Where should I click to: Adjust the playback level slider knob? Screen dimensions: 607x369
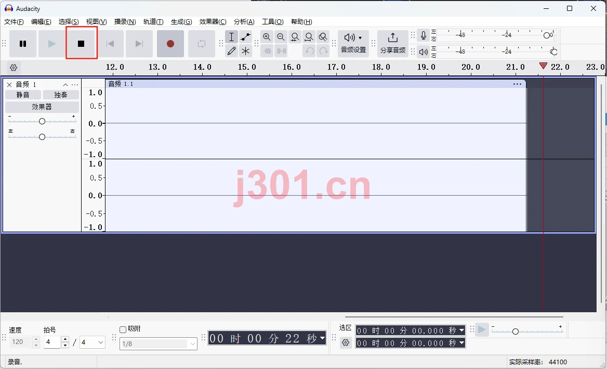555,52
